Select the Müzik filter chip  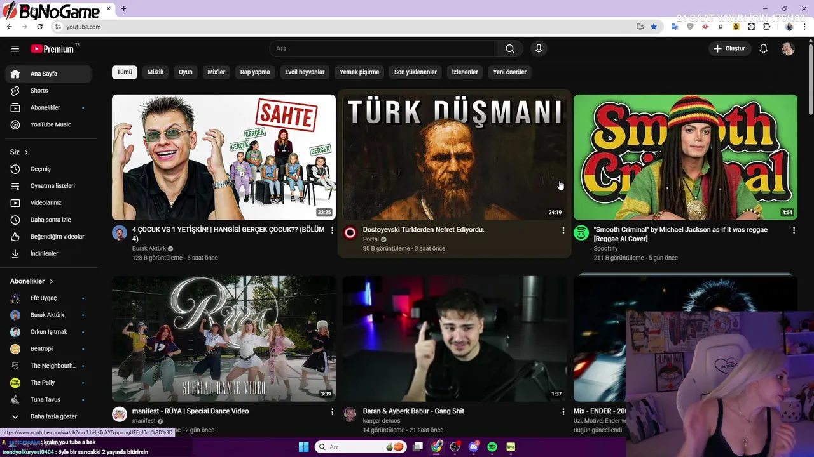155,72
